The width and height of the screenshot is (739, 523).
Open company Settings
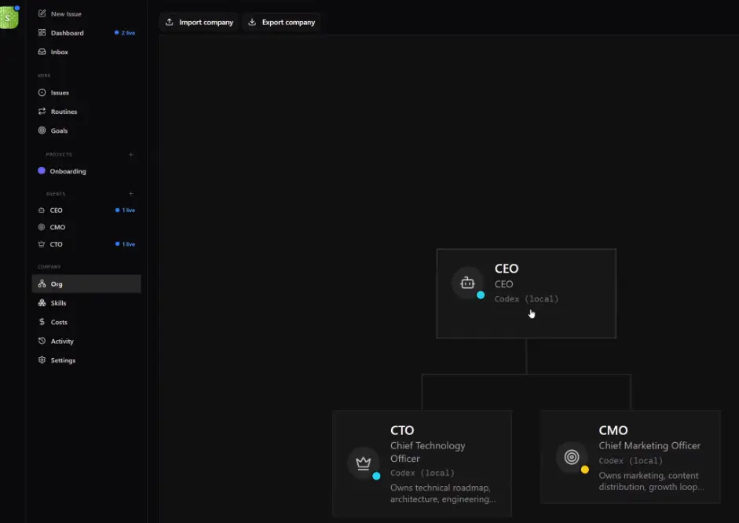63,360
